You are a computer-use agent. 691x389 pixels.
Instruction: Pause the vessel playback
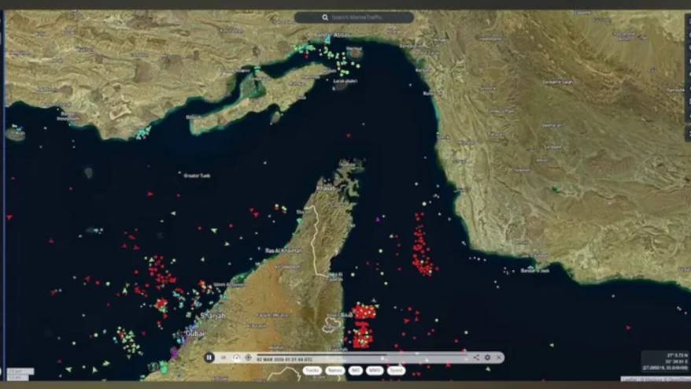209,358
